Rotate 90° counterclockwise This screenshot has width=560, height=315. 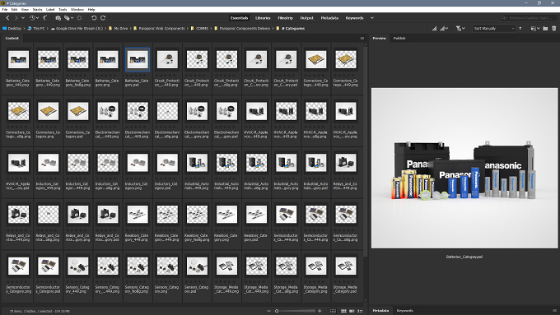94,18
